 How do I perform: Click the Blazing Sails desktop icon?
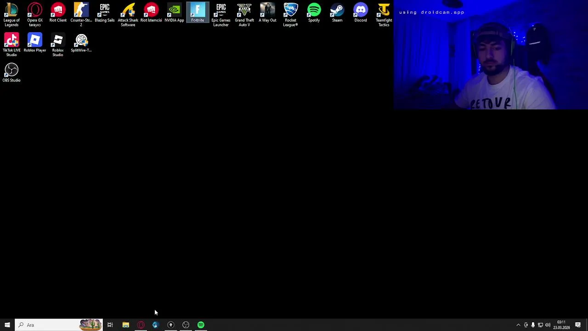[105, 13]
